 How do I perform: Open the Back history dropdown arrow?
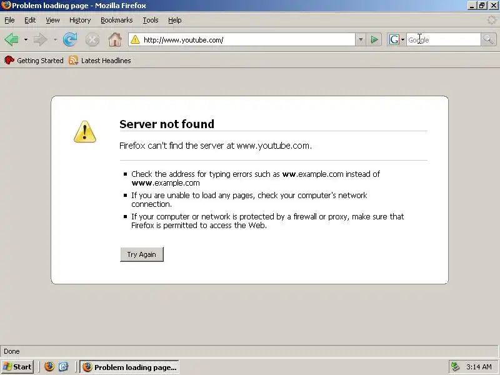coord(26,40)
